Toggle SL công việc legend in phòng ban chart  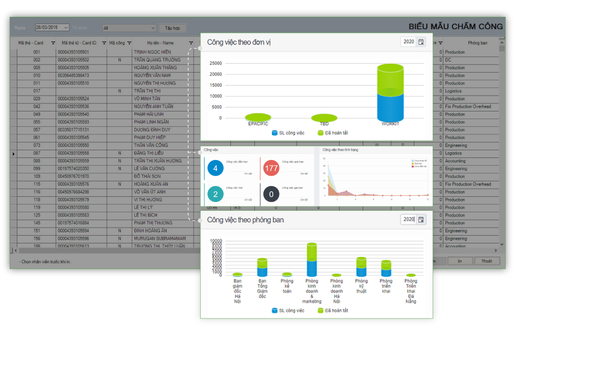[288, 310]
